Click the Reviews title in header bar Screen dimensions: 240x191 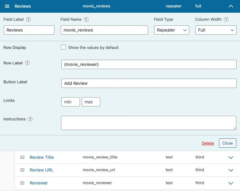[23, 6]
